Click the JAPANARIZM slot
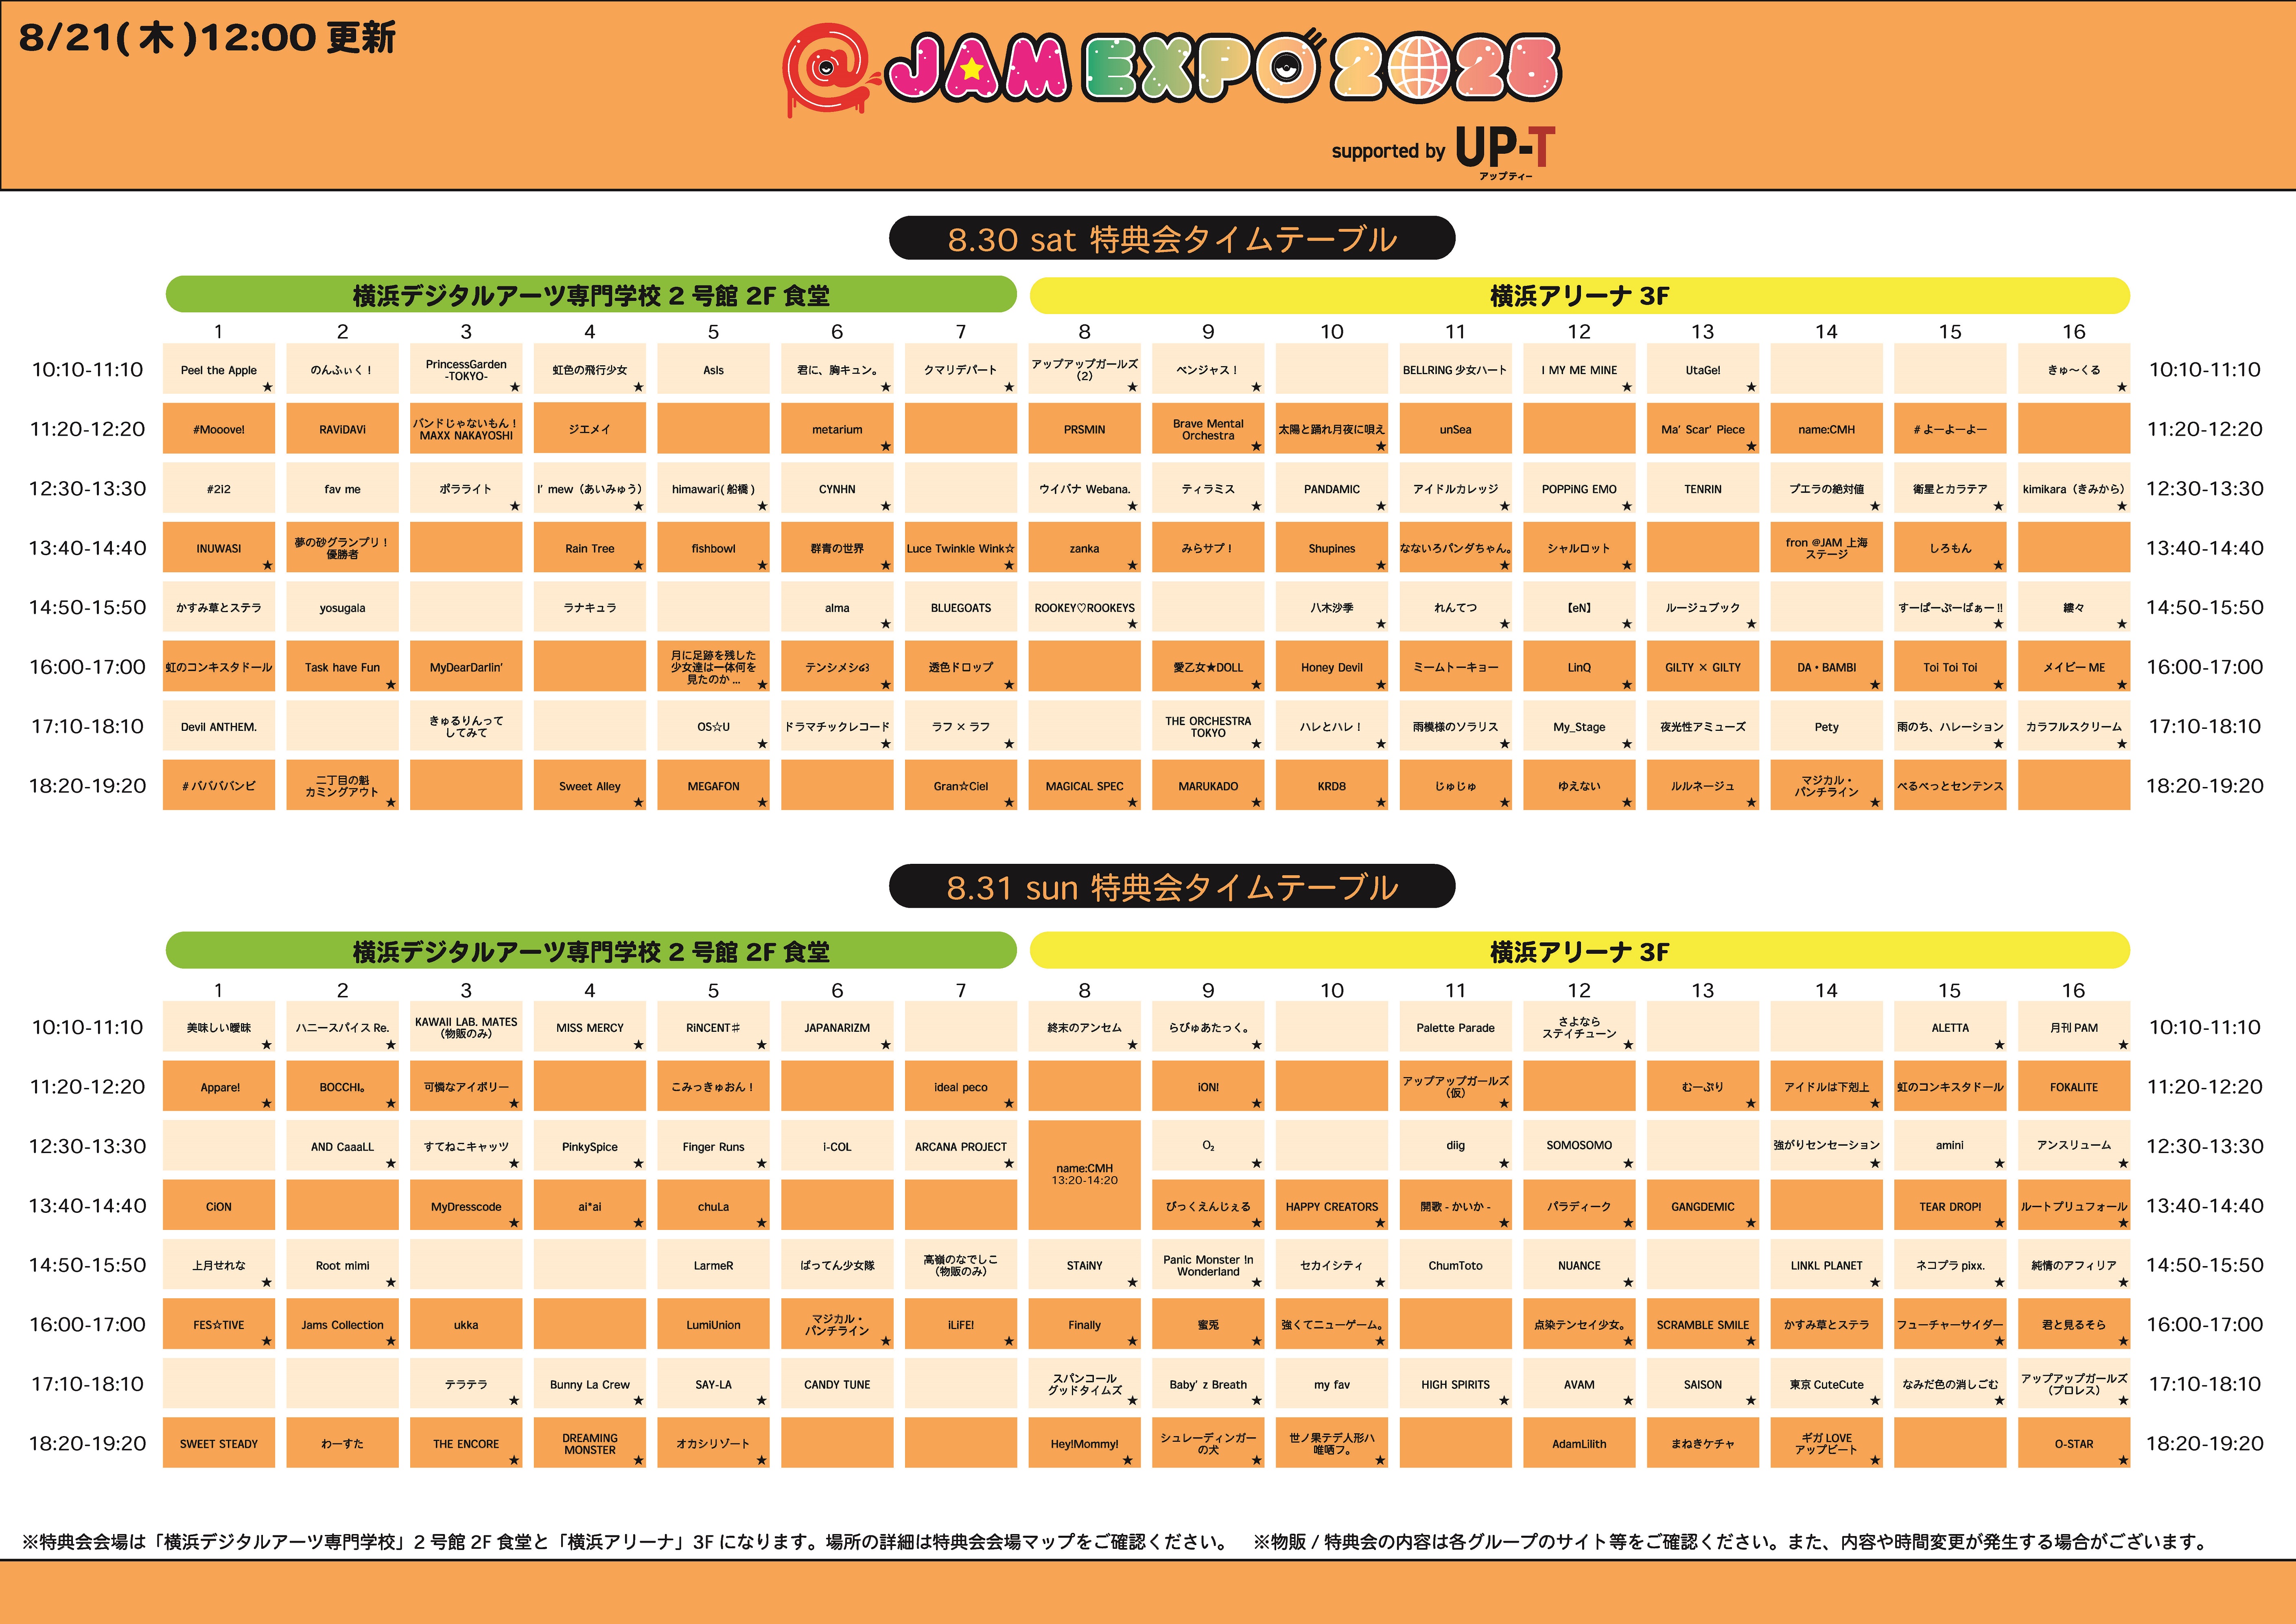This screenshot has width=2296, height=1624. (837, 1027)
